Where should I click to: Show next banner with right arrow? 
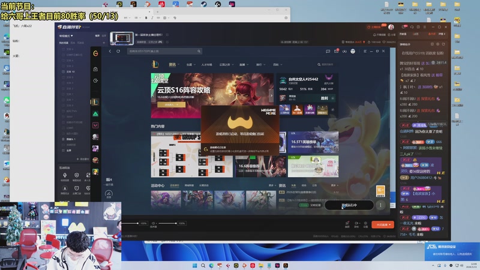[271, 95]
